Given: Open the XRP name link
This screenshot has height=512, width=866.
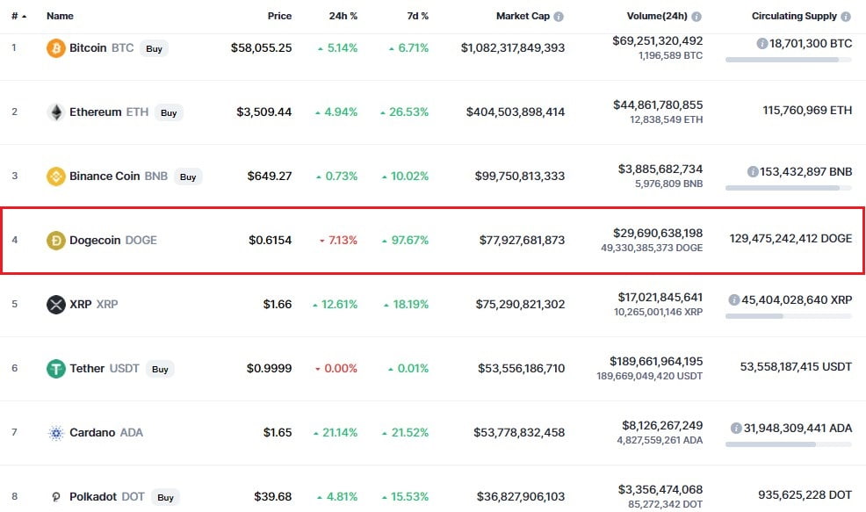Looking at the screenshot, I should click(81, 305).
